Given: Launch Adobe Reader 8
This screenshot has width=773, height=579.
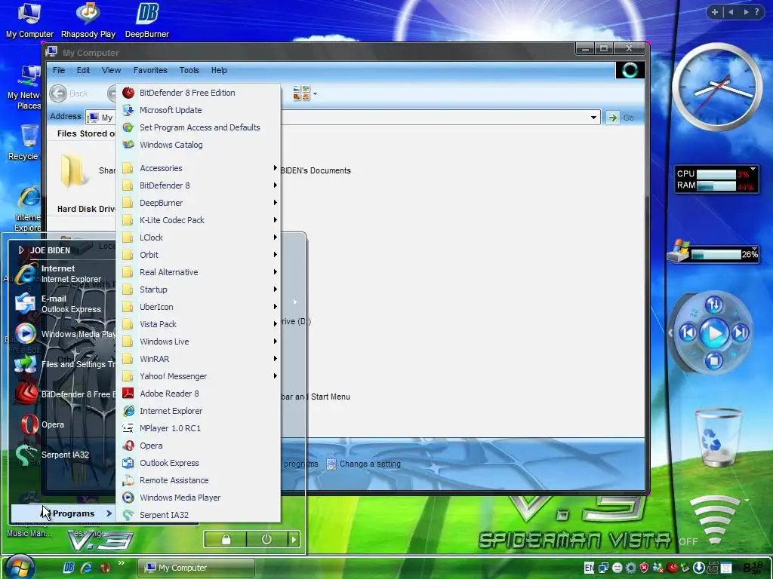Looking at the screenshot, I should pos(199,394).
